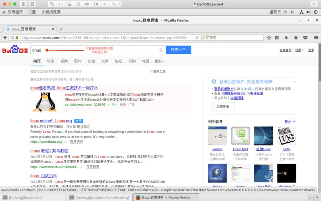Open the linux online! - Linux.org result
Image resolution: width=321 pixels, height=201 pixels.
51,121
